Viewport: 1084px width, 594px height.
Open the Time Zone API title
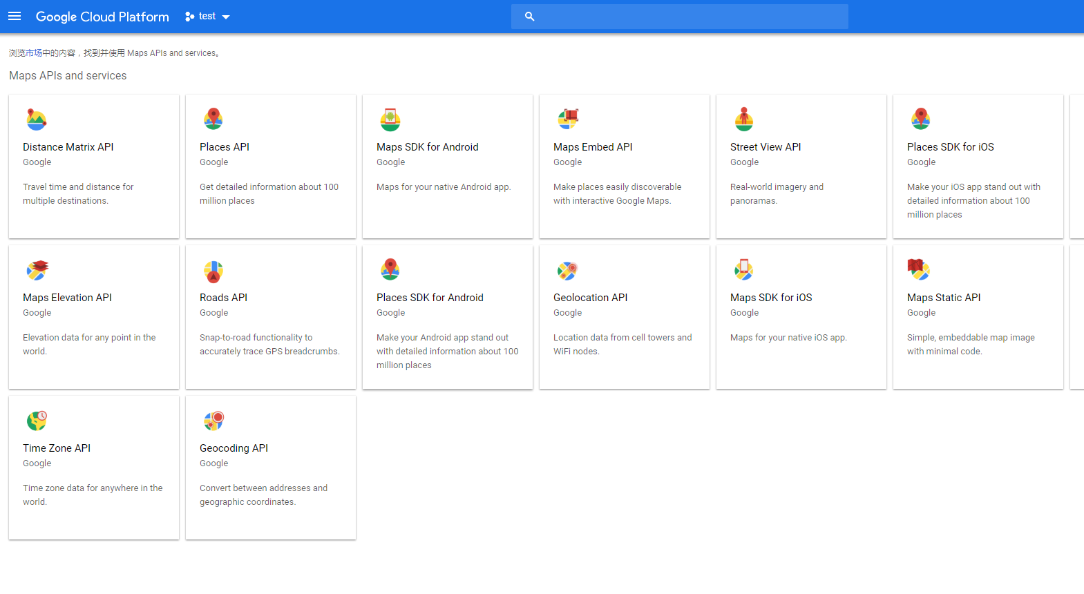click(x=57, y=448)
